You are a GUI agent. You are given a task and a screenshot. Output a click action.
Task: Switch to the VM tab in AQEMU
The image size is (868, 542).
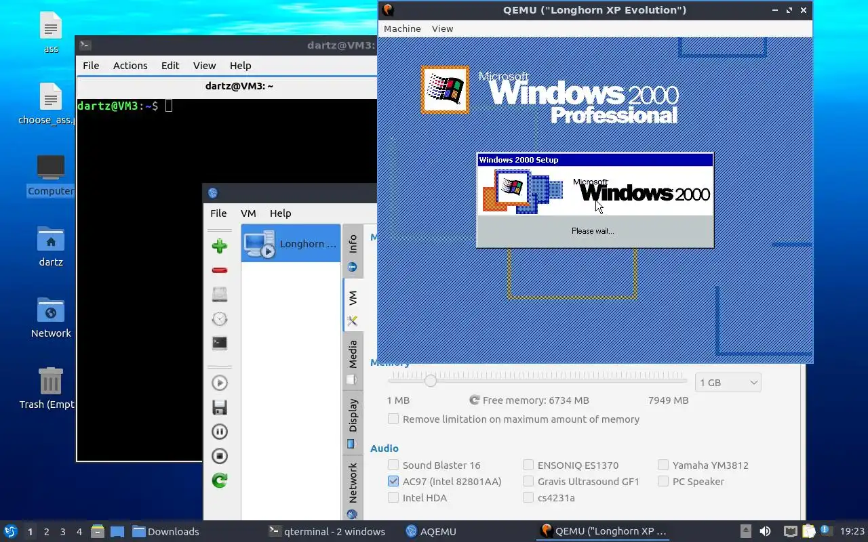coord(353,305)
